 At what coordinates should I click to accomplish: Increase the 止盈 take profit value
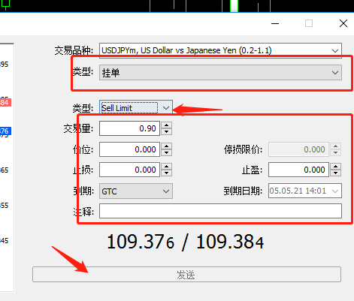[x=335, y=167]
